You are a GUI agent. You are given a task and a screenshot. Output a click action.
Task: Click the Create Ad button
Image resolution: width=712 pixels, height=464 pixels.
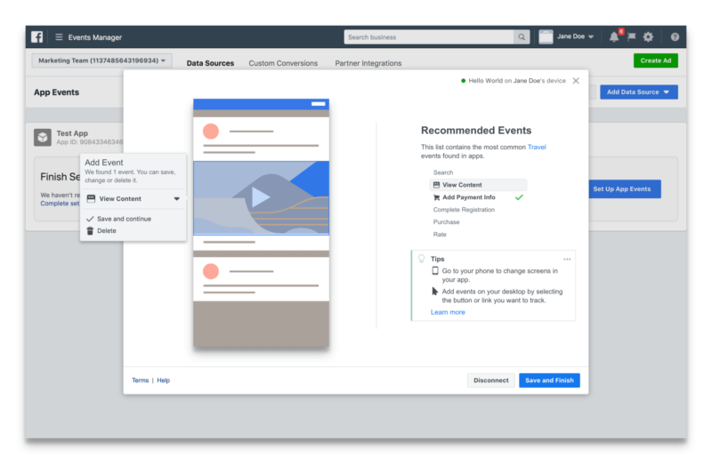655,60
